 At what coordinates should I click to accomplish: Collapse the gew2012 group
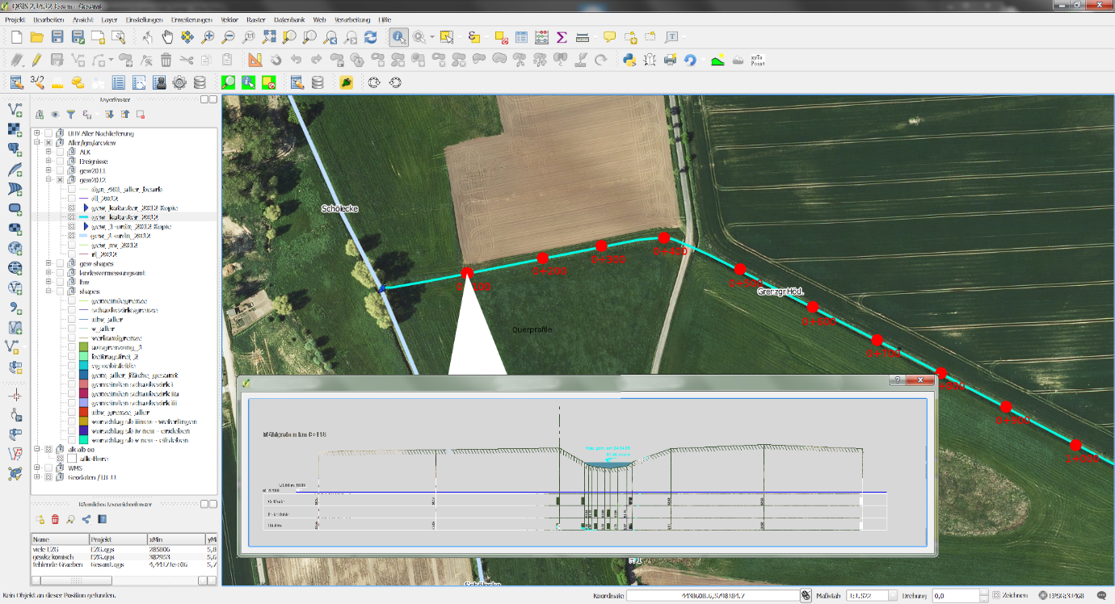[48, 180]
